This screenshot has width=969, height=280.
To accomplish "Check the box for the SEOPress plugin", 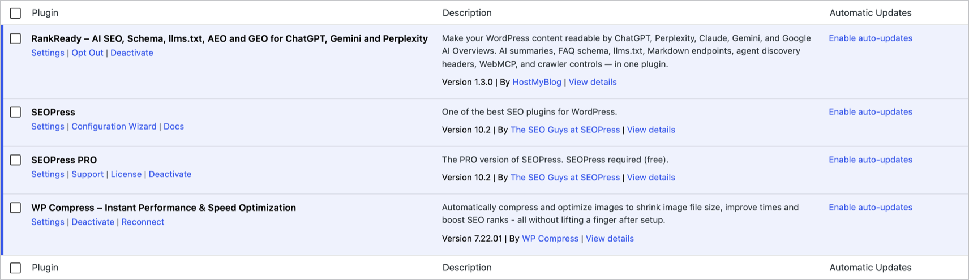I will tap(16, 112).
